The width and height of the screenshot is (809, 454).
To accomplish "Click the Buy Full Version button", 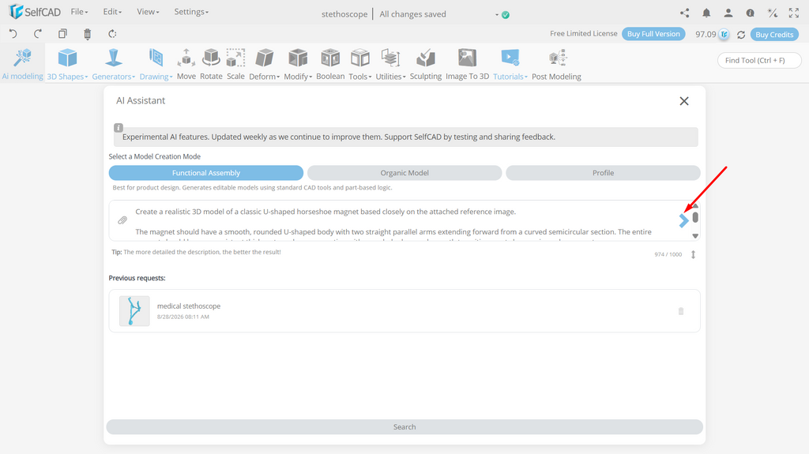I will (653, 34).
